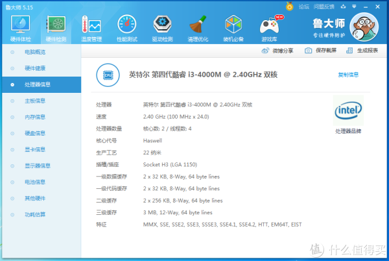Click 处理器品牌 label under Intel logo
389x261 pixels.
pos(348,131)
